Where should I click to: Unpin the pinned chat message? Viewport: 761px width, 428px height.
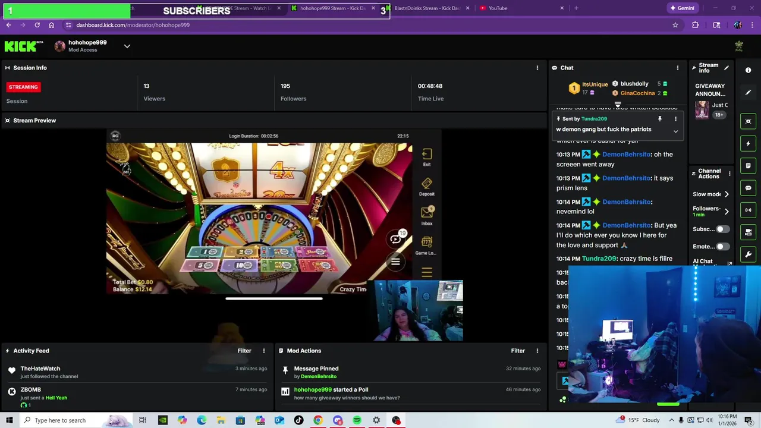[659, 119]
